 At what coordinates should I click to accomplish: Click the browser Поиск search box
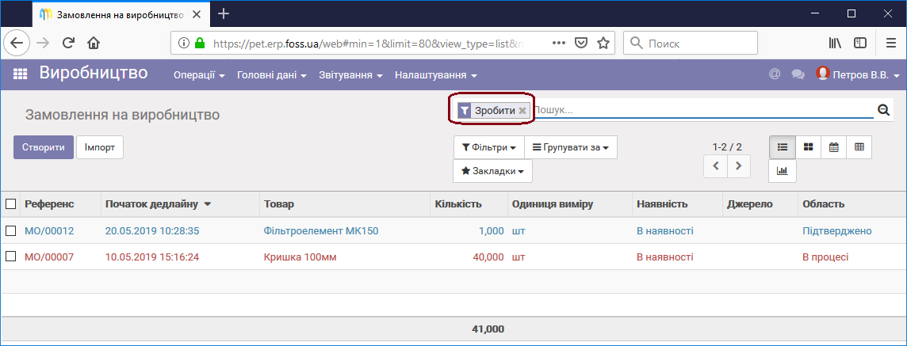point(690,43)
